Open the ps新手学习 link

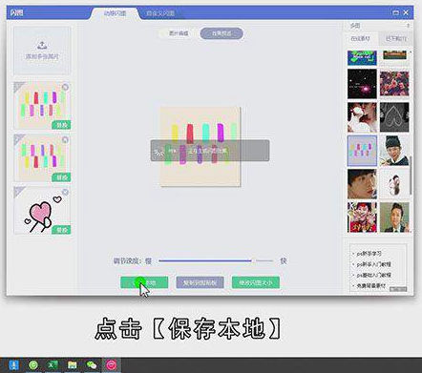pos(369,254)
